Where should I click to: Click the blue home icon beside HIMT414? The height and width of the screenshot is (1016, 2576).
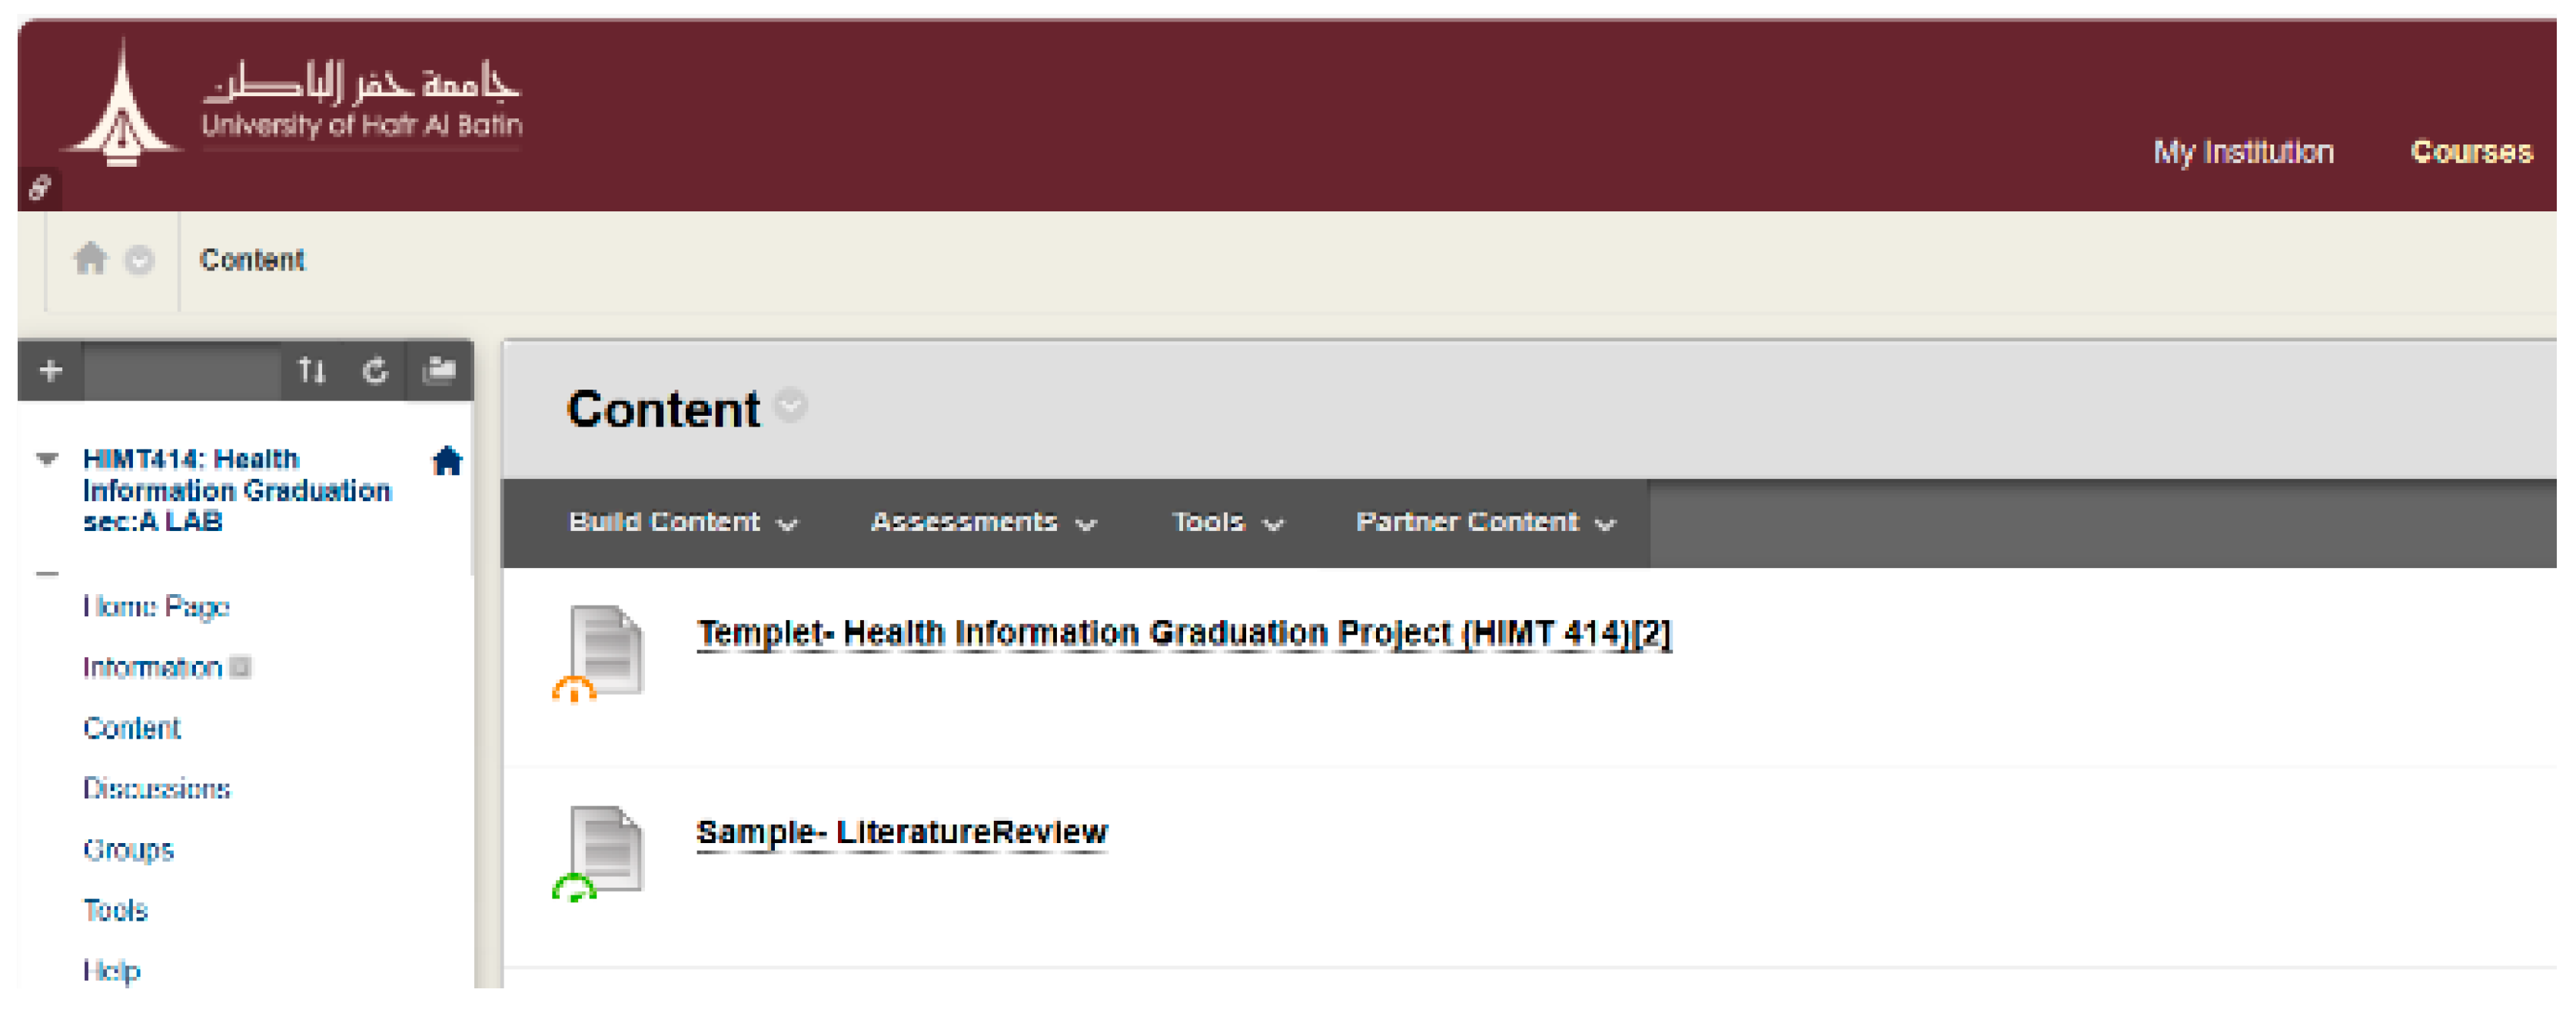(447, 460)
